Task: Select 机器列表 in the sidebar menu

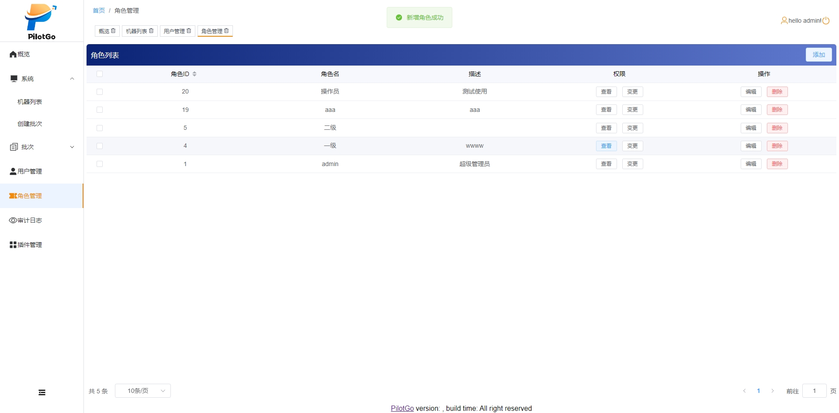Action: click(30, 102)
